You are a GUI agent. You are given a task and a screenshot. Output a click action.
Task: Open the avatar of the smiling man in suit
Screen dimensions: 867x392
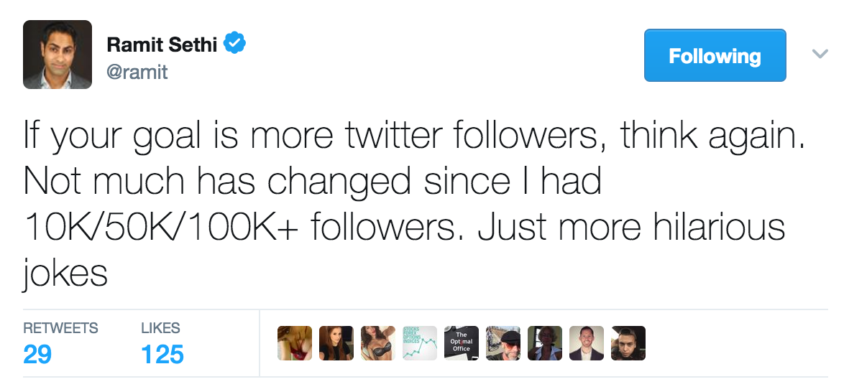[x=587, y=343]
